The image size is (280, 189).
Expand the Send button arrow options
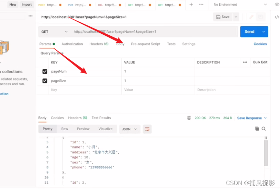[264, 32]
